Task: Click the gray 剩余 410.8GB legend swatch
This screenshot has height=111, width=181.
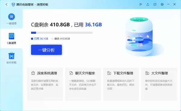Action: [52, 39]
